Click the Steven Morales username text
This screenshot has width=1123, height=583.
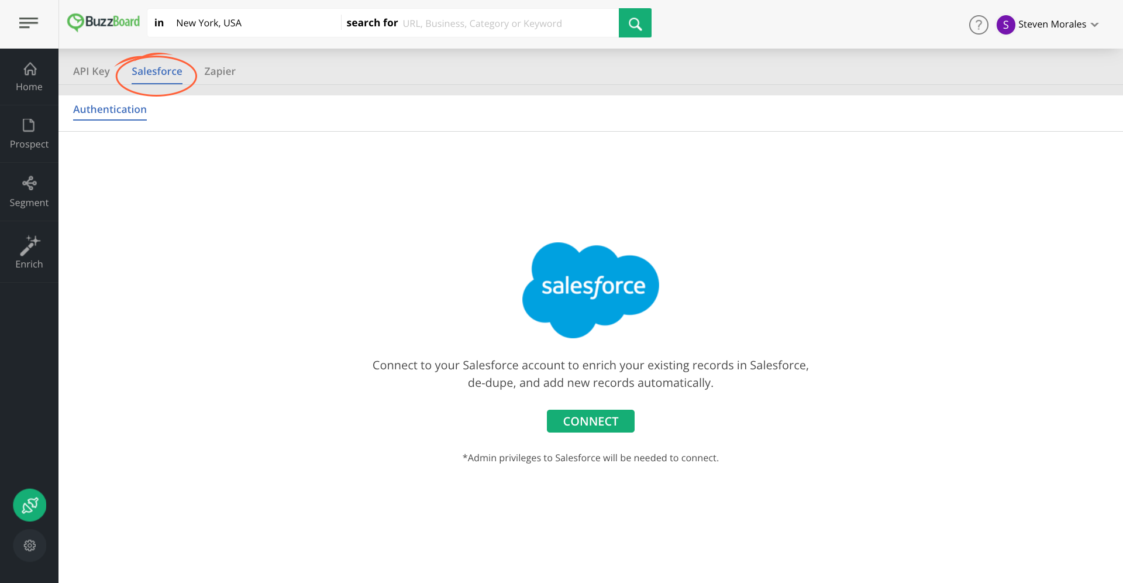tap(1052, 25)
